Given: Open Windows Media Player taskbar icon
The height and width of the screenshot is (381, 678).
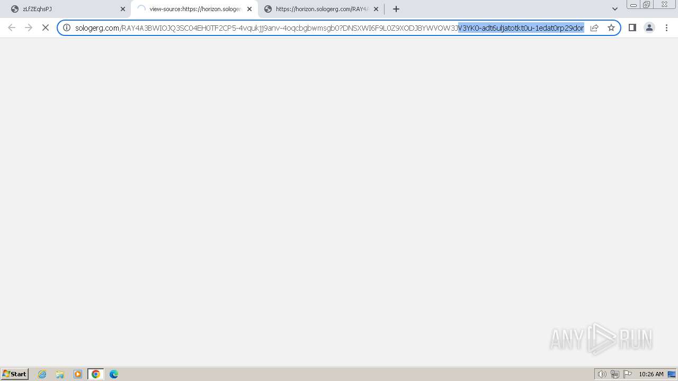Looking at the screenshot, I should click(x=78, y=374).
